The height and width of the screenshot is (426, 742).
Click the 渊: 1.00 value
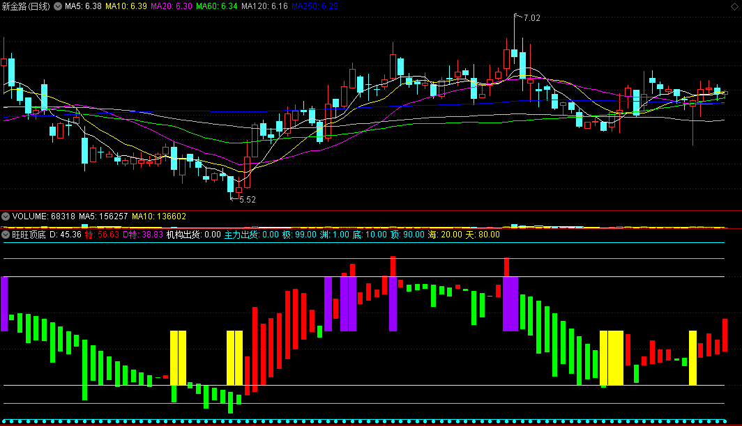[x=335, y=235]
